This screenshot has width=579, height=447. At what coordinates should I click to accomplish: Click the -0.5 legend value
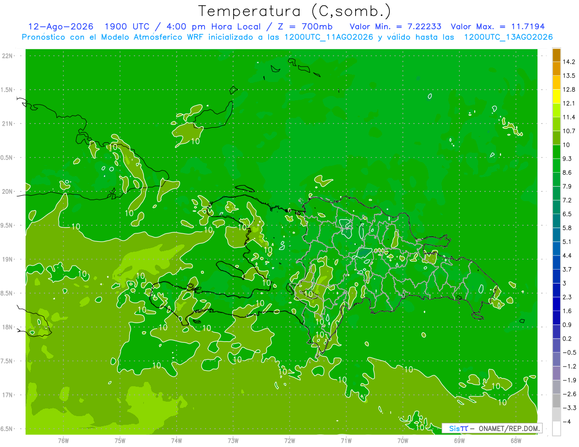pyautogui.click(x=569, y=352)
